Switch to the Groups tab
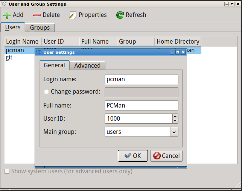Viewport: 242px width, 191px height. [40, 28]
